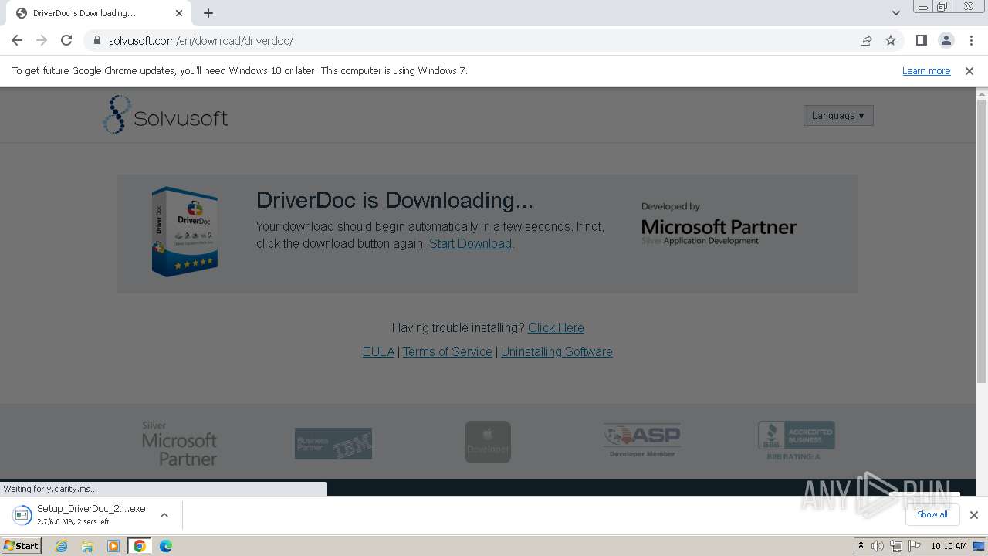Expand the download item options chevron

click(164, 514)
